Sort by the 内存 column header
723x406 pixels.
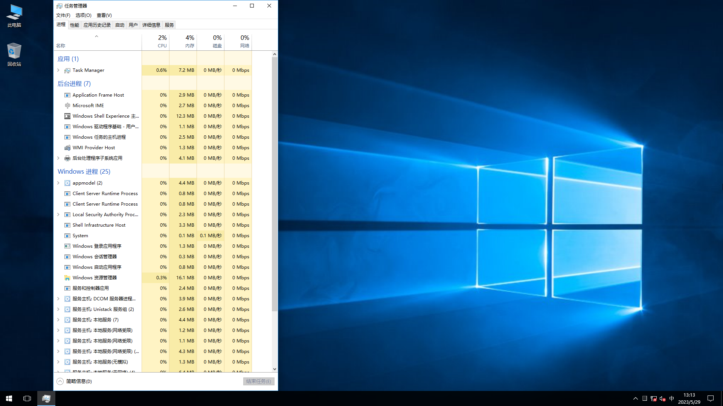pos(183,41)
